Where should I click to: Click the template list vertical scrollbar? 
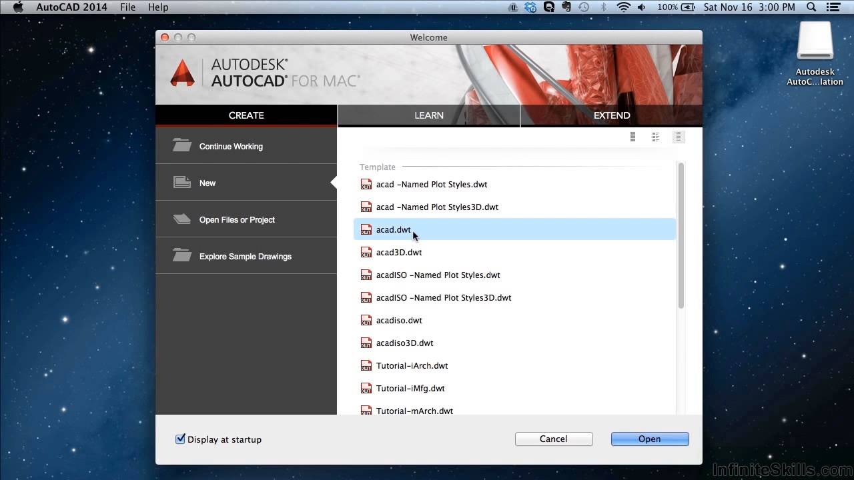(x=681, y=235)
